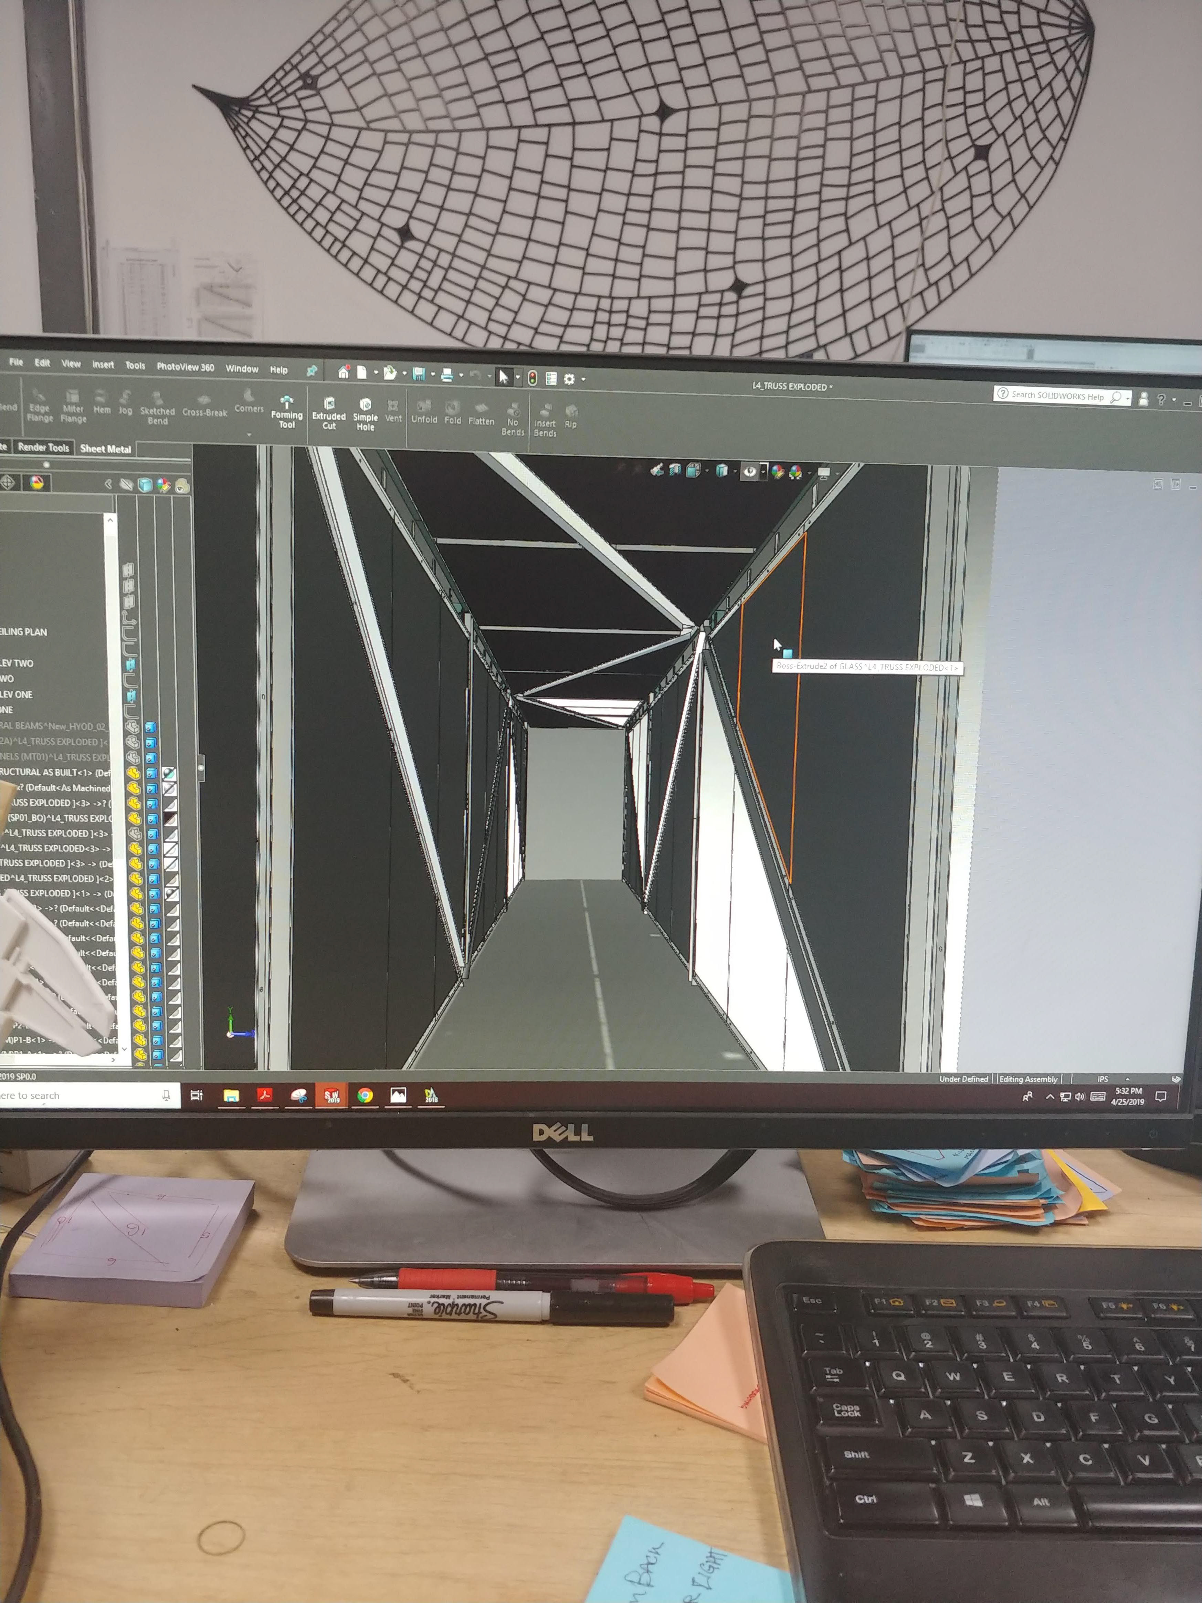Click the Rebuild traffic light icon
The width and height of the screenshot is (1202, 1603).
[x=533, y=378]
